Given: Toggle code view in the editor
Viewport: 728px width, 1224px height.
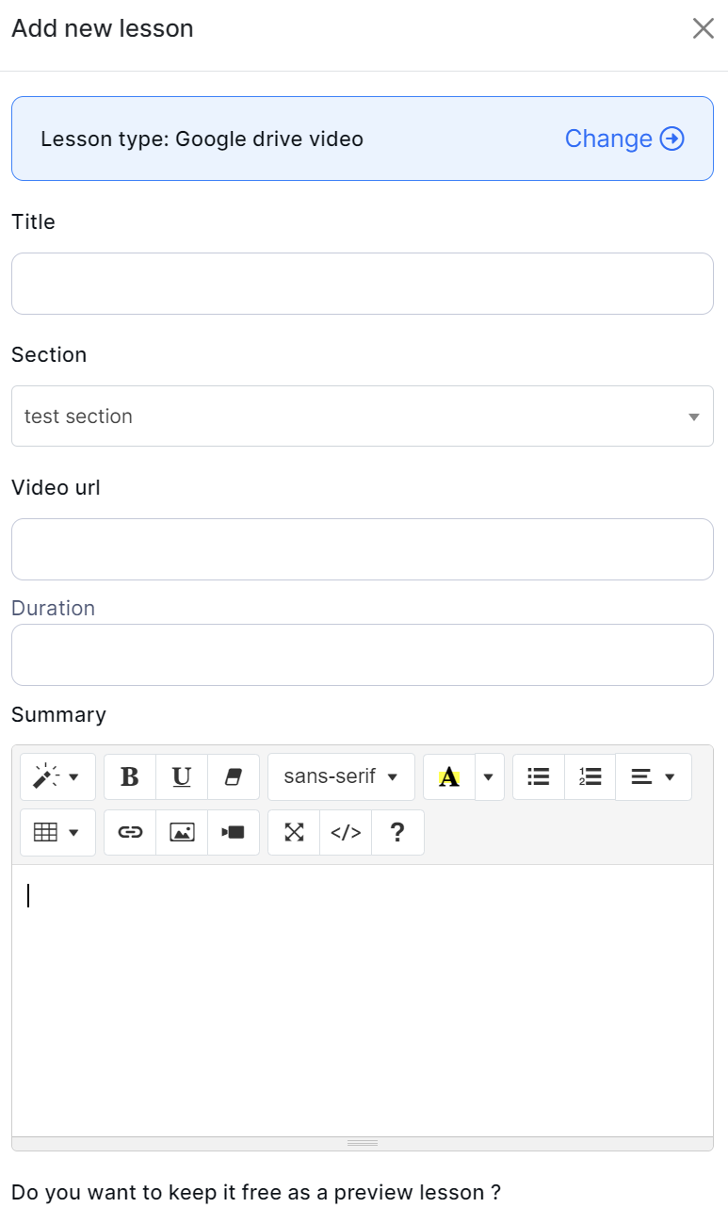Looking at the screenshot, I should point(346,832).
